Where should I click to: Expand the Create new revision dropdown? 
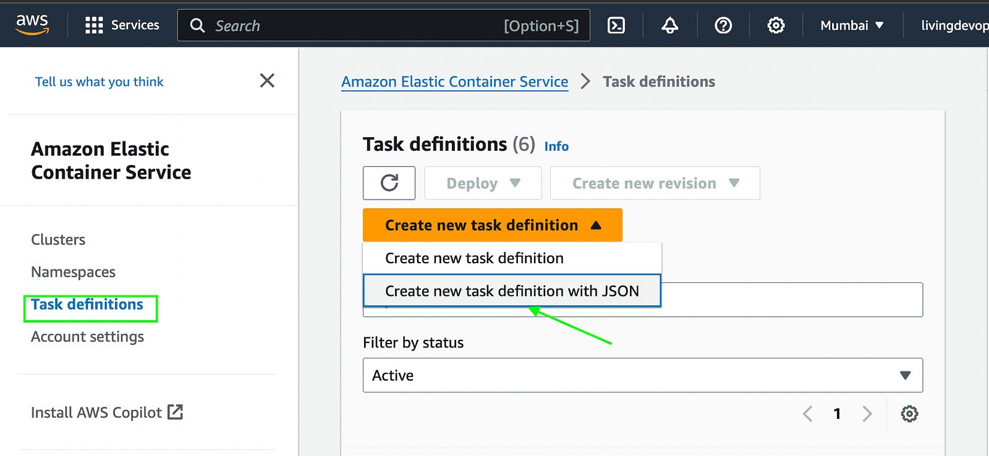click(655, 183)
